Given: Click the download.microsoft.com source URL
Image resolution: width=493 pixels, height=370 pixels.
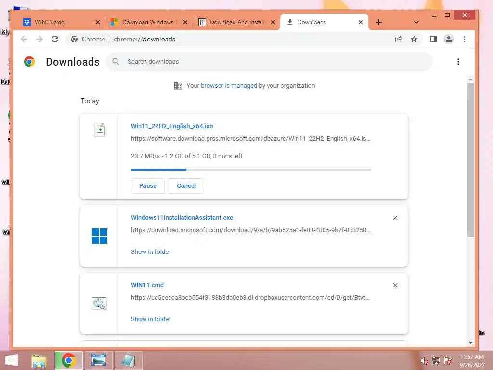Looking at the screenshot, I should coord(250,230).
